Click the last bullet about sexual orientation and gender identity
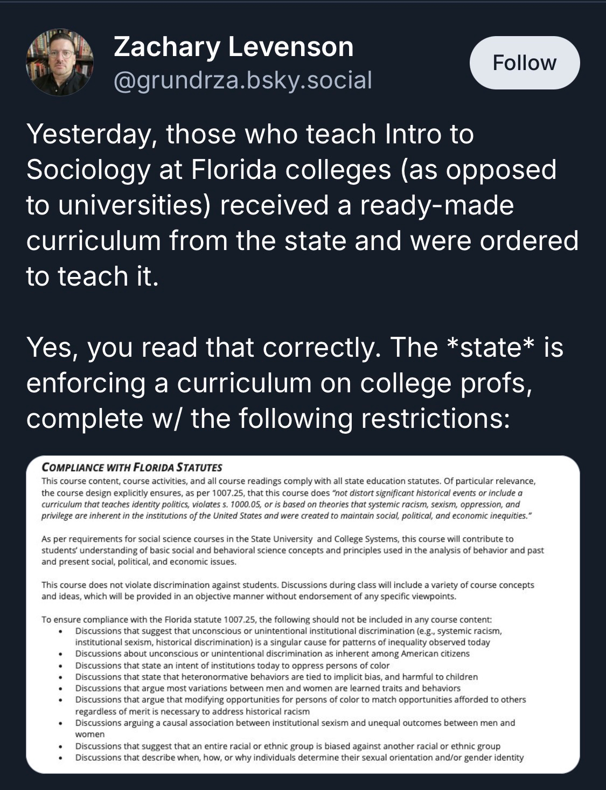The width and height of the screenshot is (606, 790). [299, 758]
